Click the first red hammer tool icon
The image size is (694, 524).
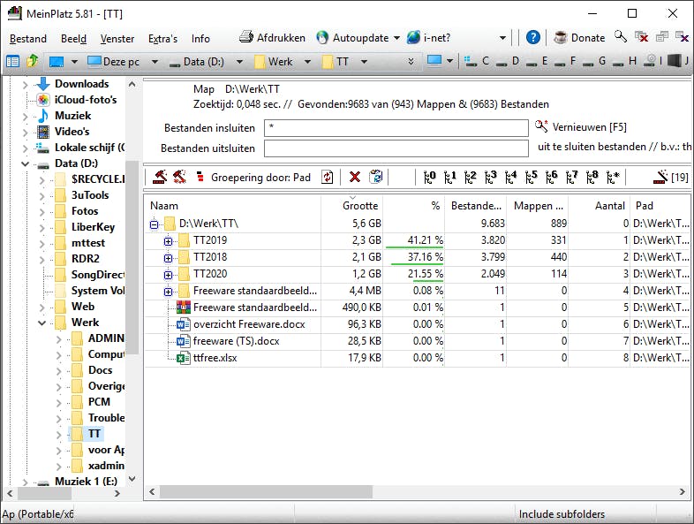pyautogui.click(x=160, y=178)
